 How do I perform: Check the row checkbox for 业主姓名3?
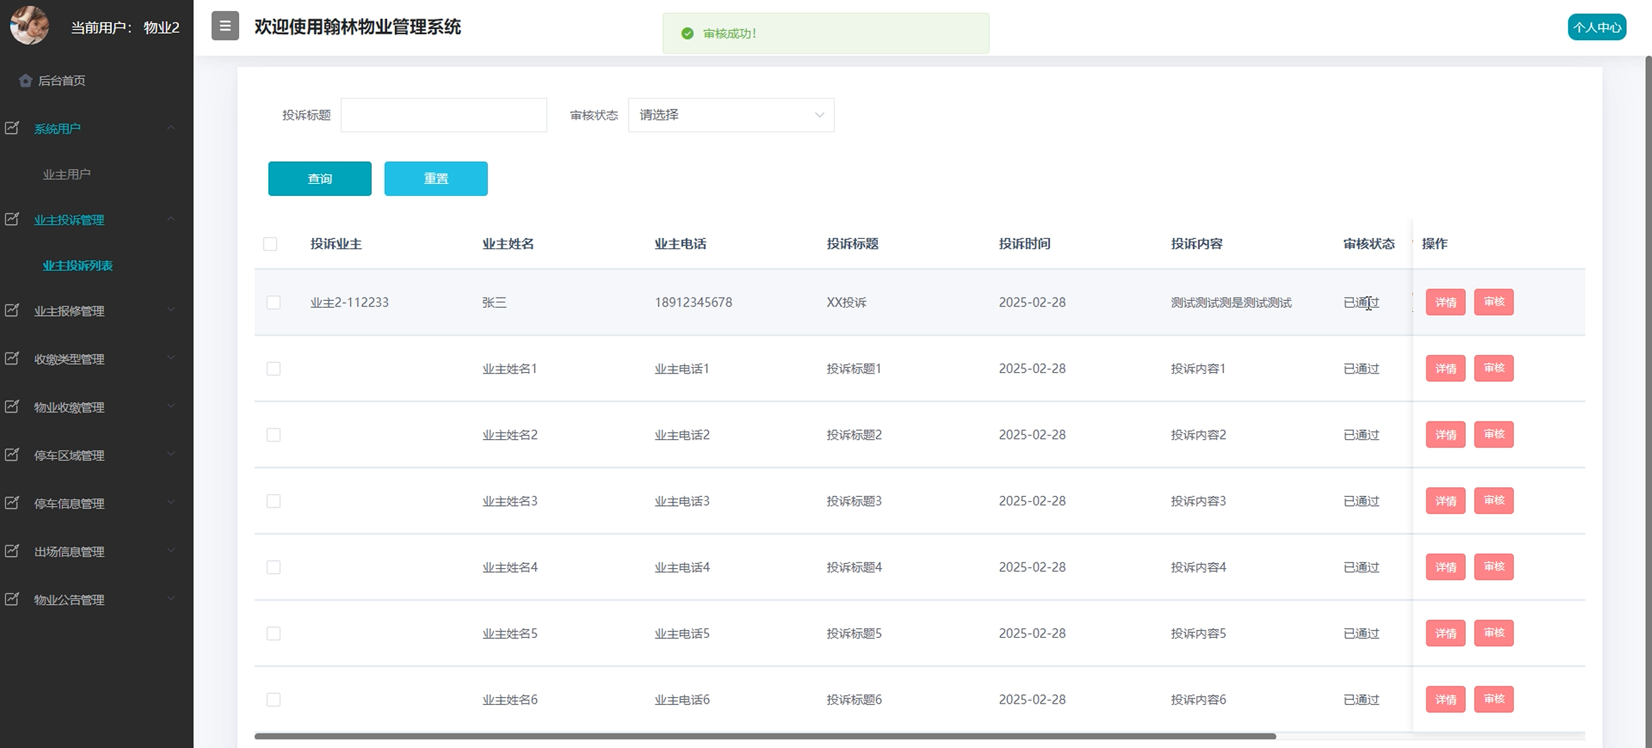tap(273, 501)
